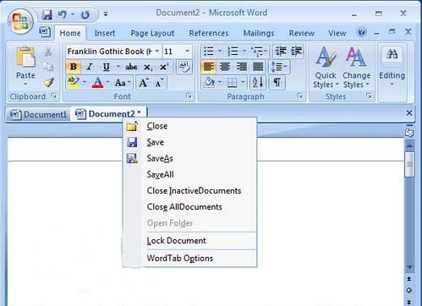
Task: Click the Sort A-Z icon
Action: click(258, 83)
